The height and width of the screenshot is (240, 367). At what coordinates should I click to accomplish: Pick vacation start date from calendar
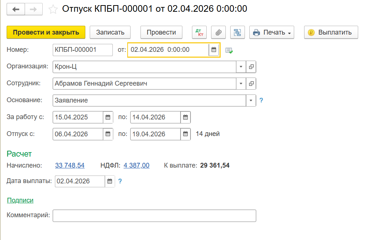point(108,134)
